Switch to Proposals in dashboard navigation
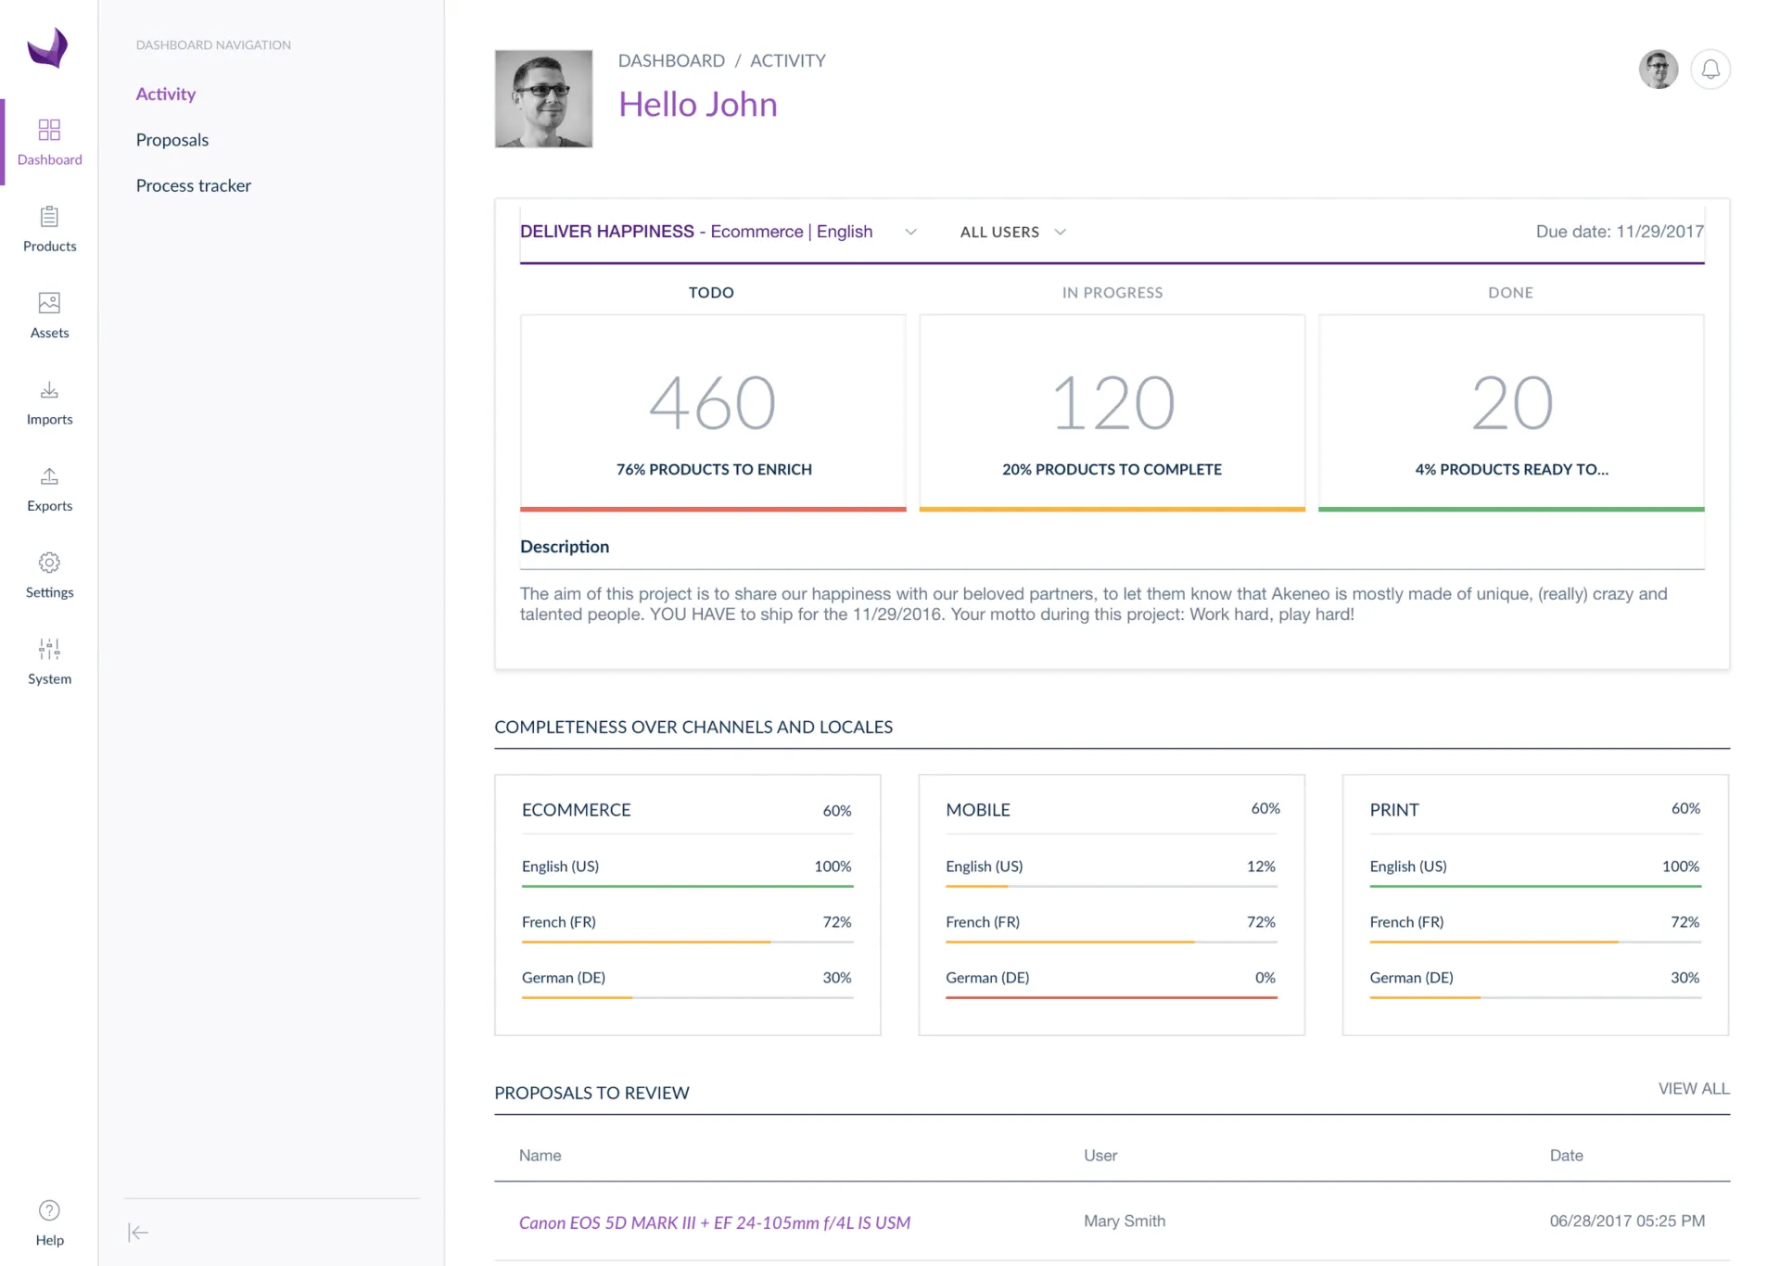 pyautogui.click(x=172, y=140)
